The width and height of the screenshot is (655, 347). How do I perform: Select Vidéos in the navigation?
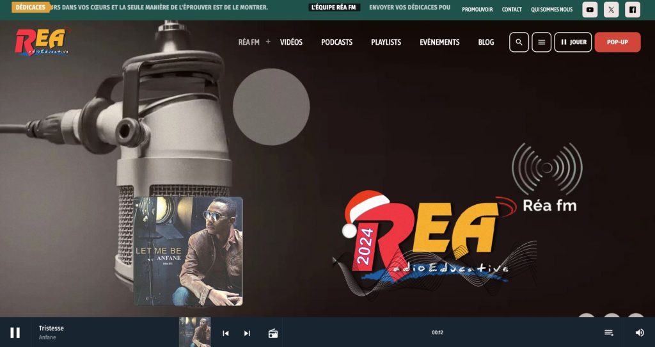tap(291, 42)
